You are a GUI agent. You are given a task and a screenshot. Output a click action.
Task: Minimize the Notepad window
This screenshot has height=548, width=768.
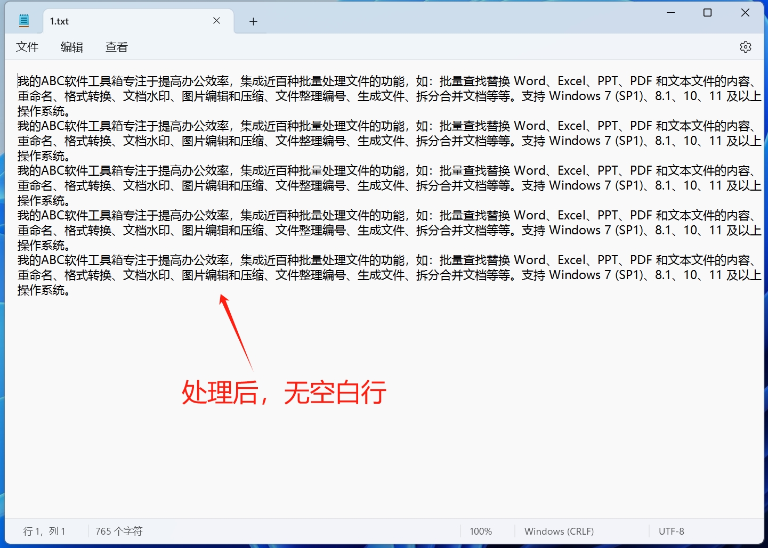(671, 13)
